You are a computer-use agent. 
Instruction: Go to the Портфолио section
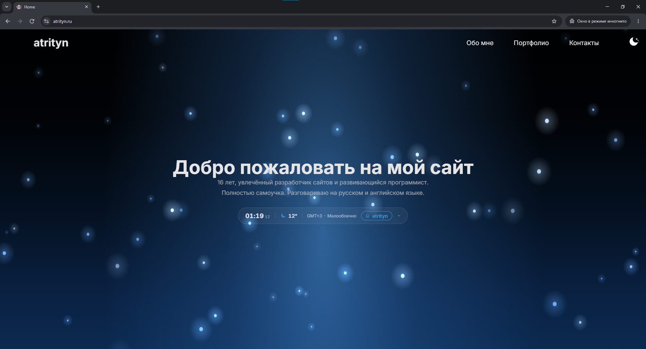(531, 43)
